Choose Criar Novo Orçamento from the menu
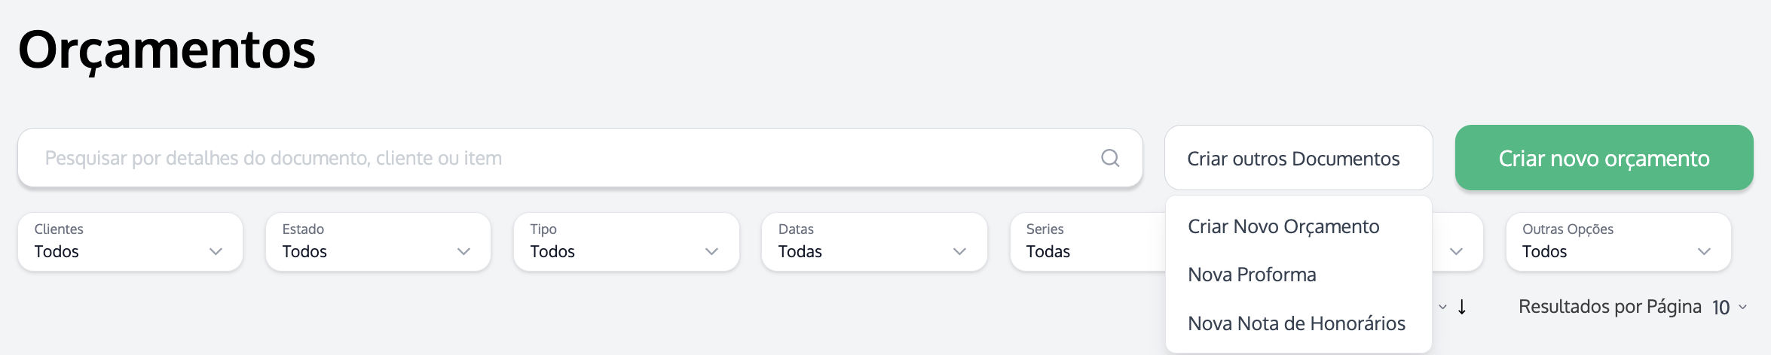The width and height of the screenshot is (1771, 355). 1283,226
